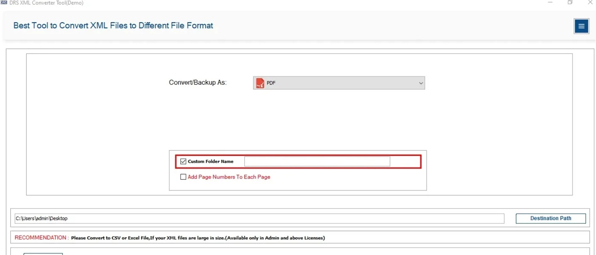Screen dimensions: 596x255
Task: Click the Destination Path button
Action: [551, 218]
